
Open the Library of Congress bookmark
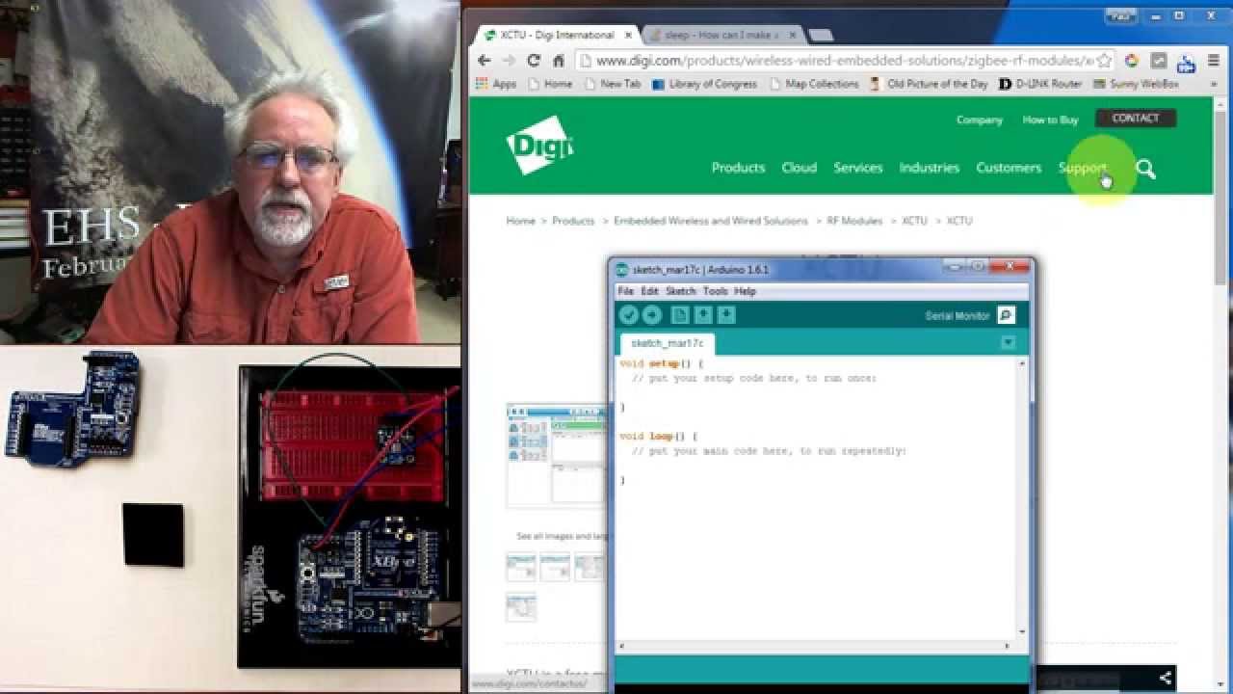(x=704, y=84)
